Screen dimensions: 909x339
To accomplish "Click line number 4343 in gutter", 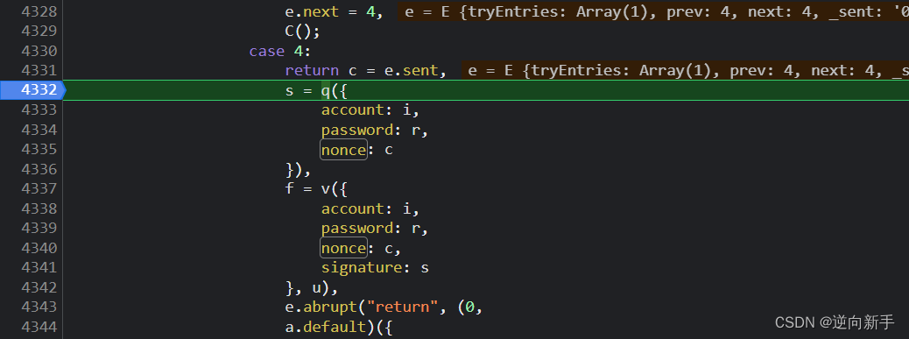I will coord(39,307).
